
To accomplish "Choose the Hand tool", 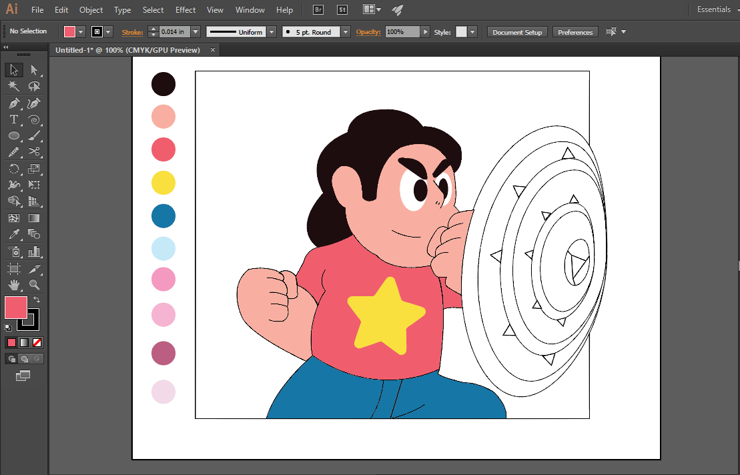I will point(13,285).
